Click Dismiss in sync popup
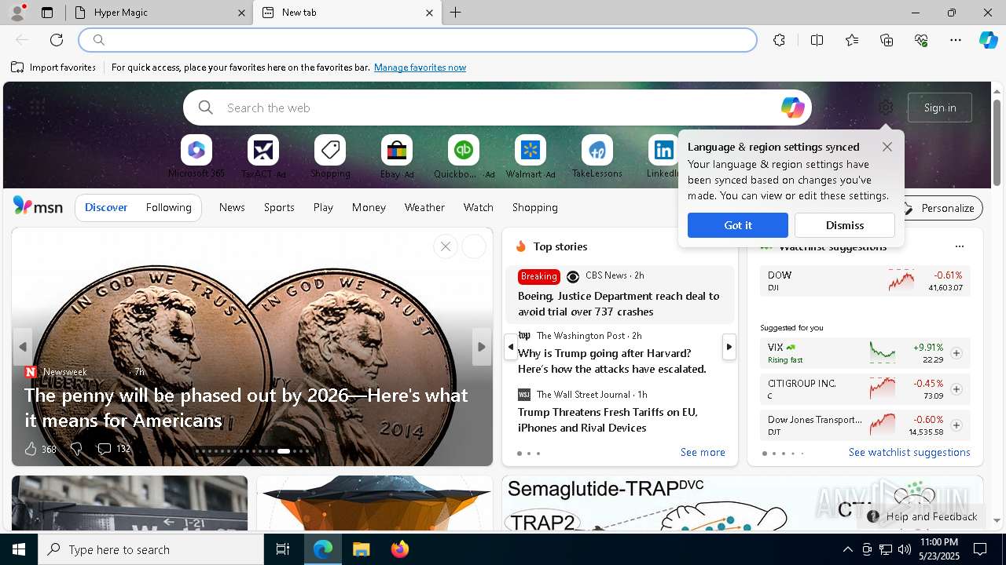The width and height of the screenshot is (1006, 565). (845, 225)
